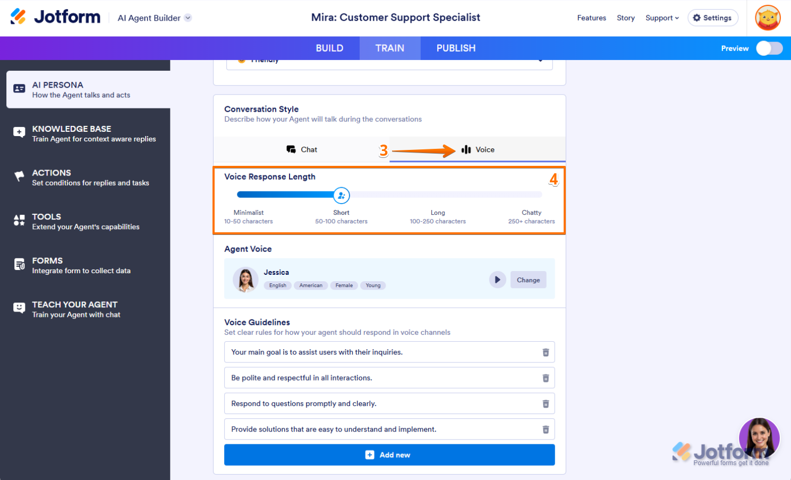Click the Agent Voice heading
Screen dimensions: 791x480
(x=248, y=249)
